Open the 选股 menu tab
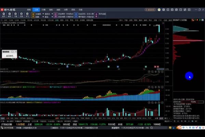The height and width of the screenshot is (137, 205). [x=58, y=10]
